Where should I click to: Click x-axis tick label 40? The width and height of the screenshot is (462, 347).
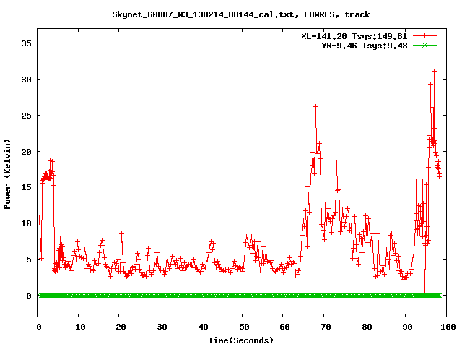tap(203, 327)
